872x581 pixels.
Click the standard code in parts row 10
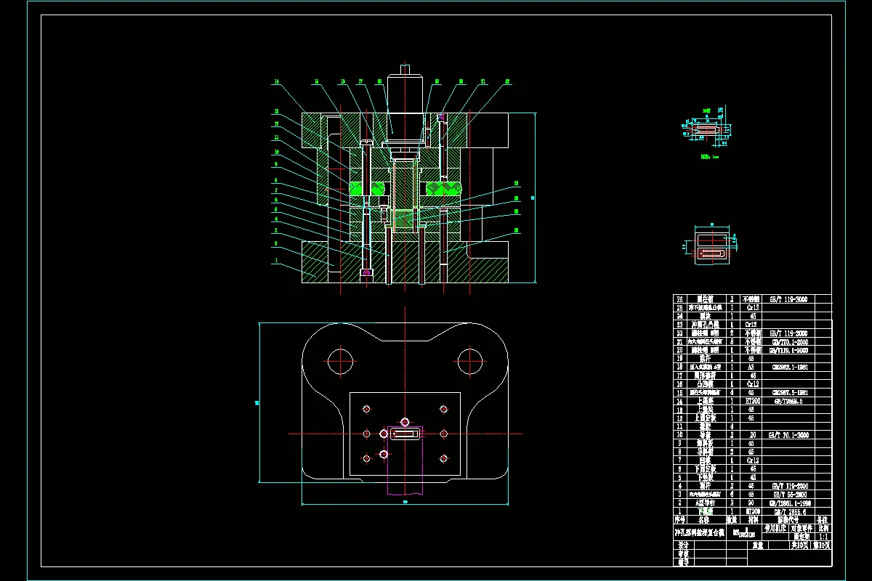pyautogui.click(x=788, y=435)
